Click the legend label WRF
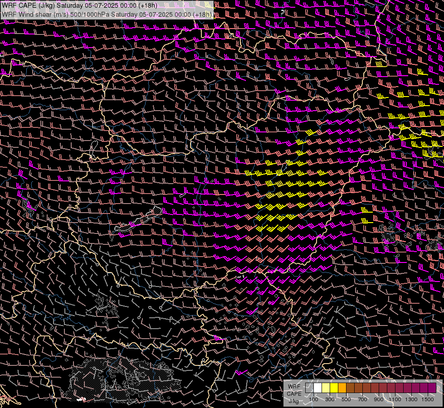 pos(294,387)
